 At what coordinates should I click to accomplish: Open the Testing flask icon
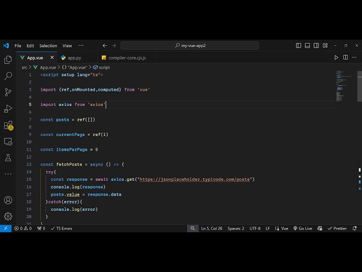click(8, 158)
